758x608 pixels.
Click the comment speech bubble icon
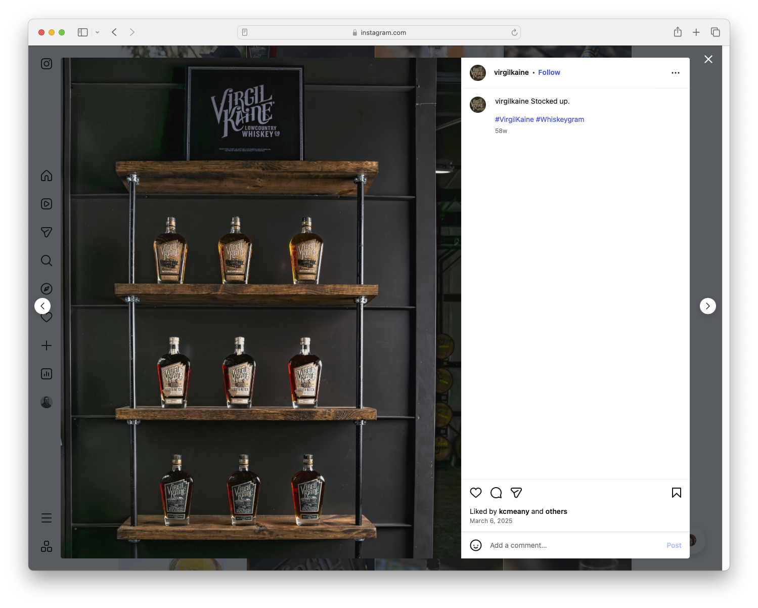coord(496,492)
